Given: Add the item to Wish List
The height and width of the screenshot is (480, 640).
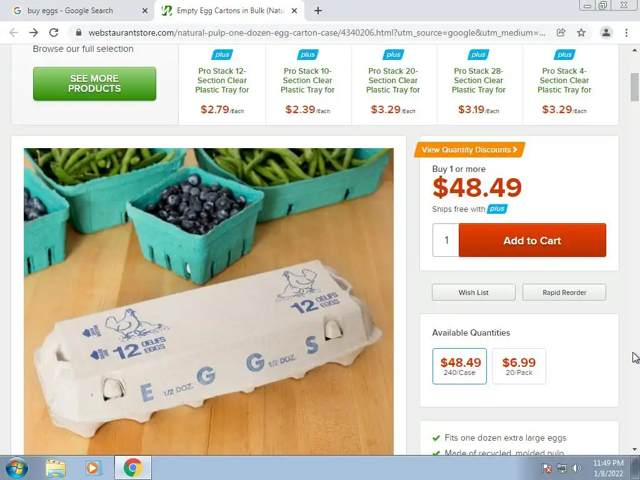Looking at the screenshot, I should pyautogui.click(x=474, y=292).
